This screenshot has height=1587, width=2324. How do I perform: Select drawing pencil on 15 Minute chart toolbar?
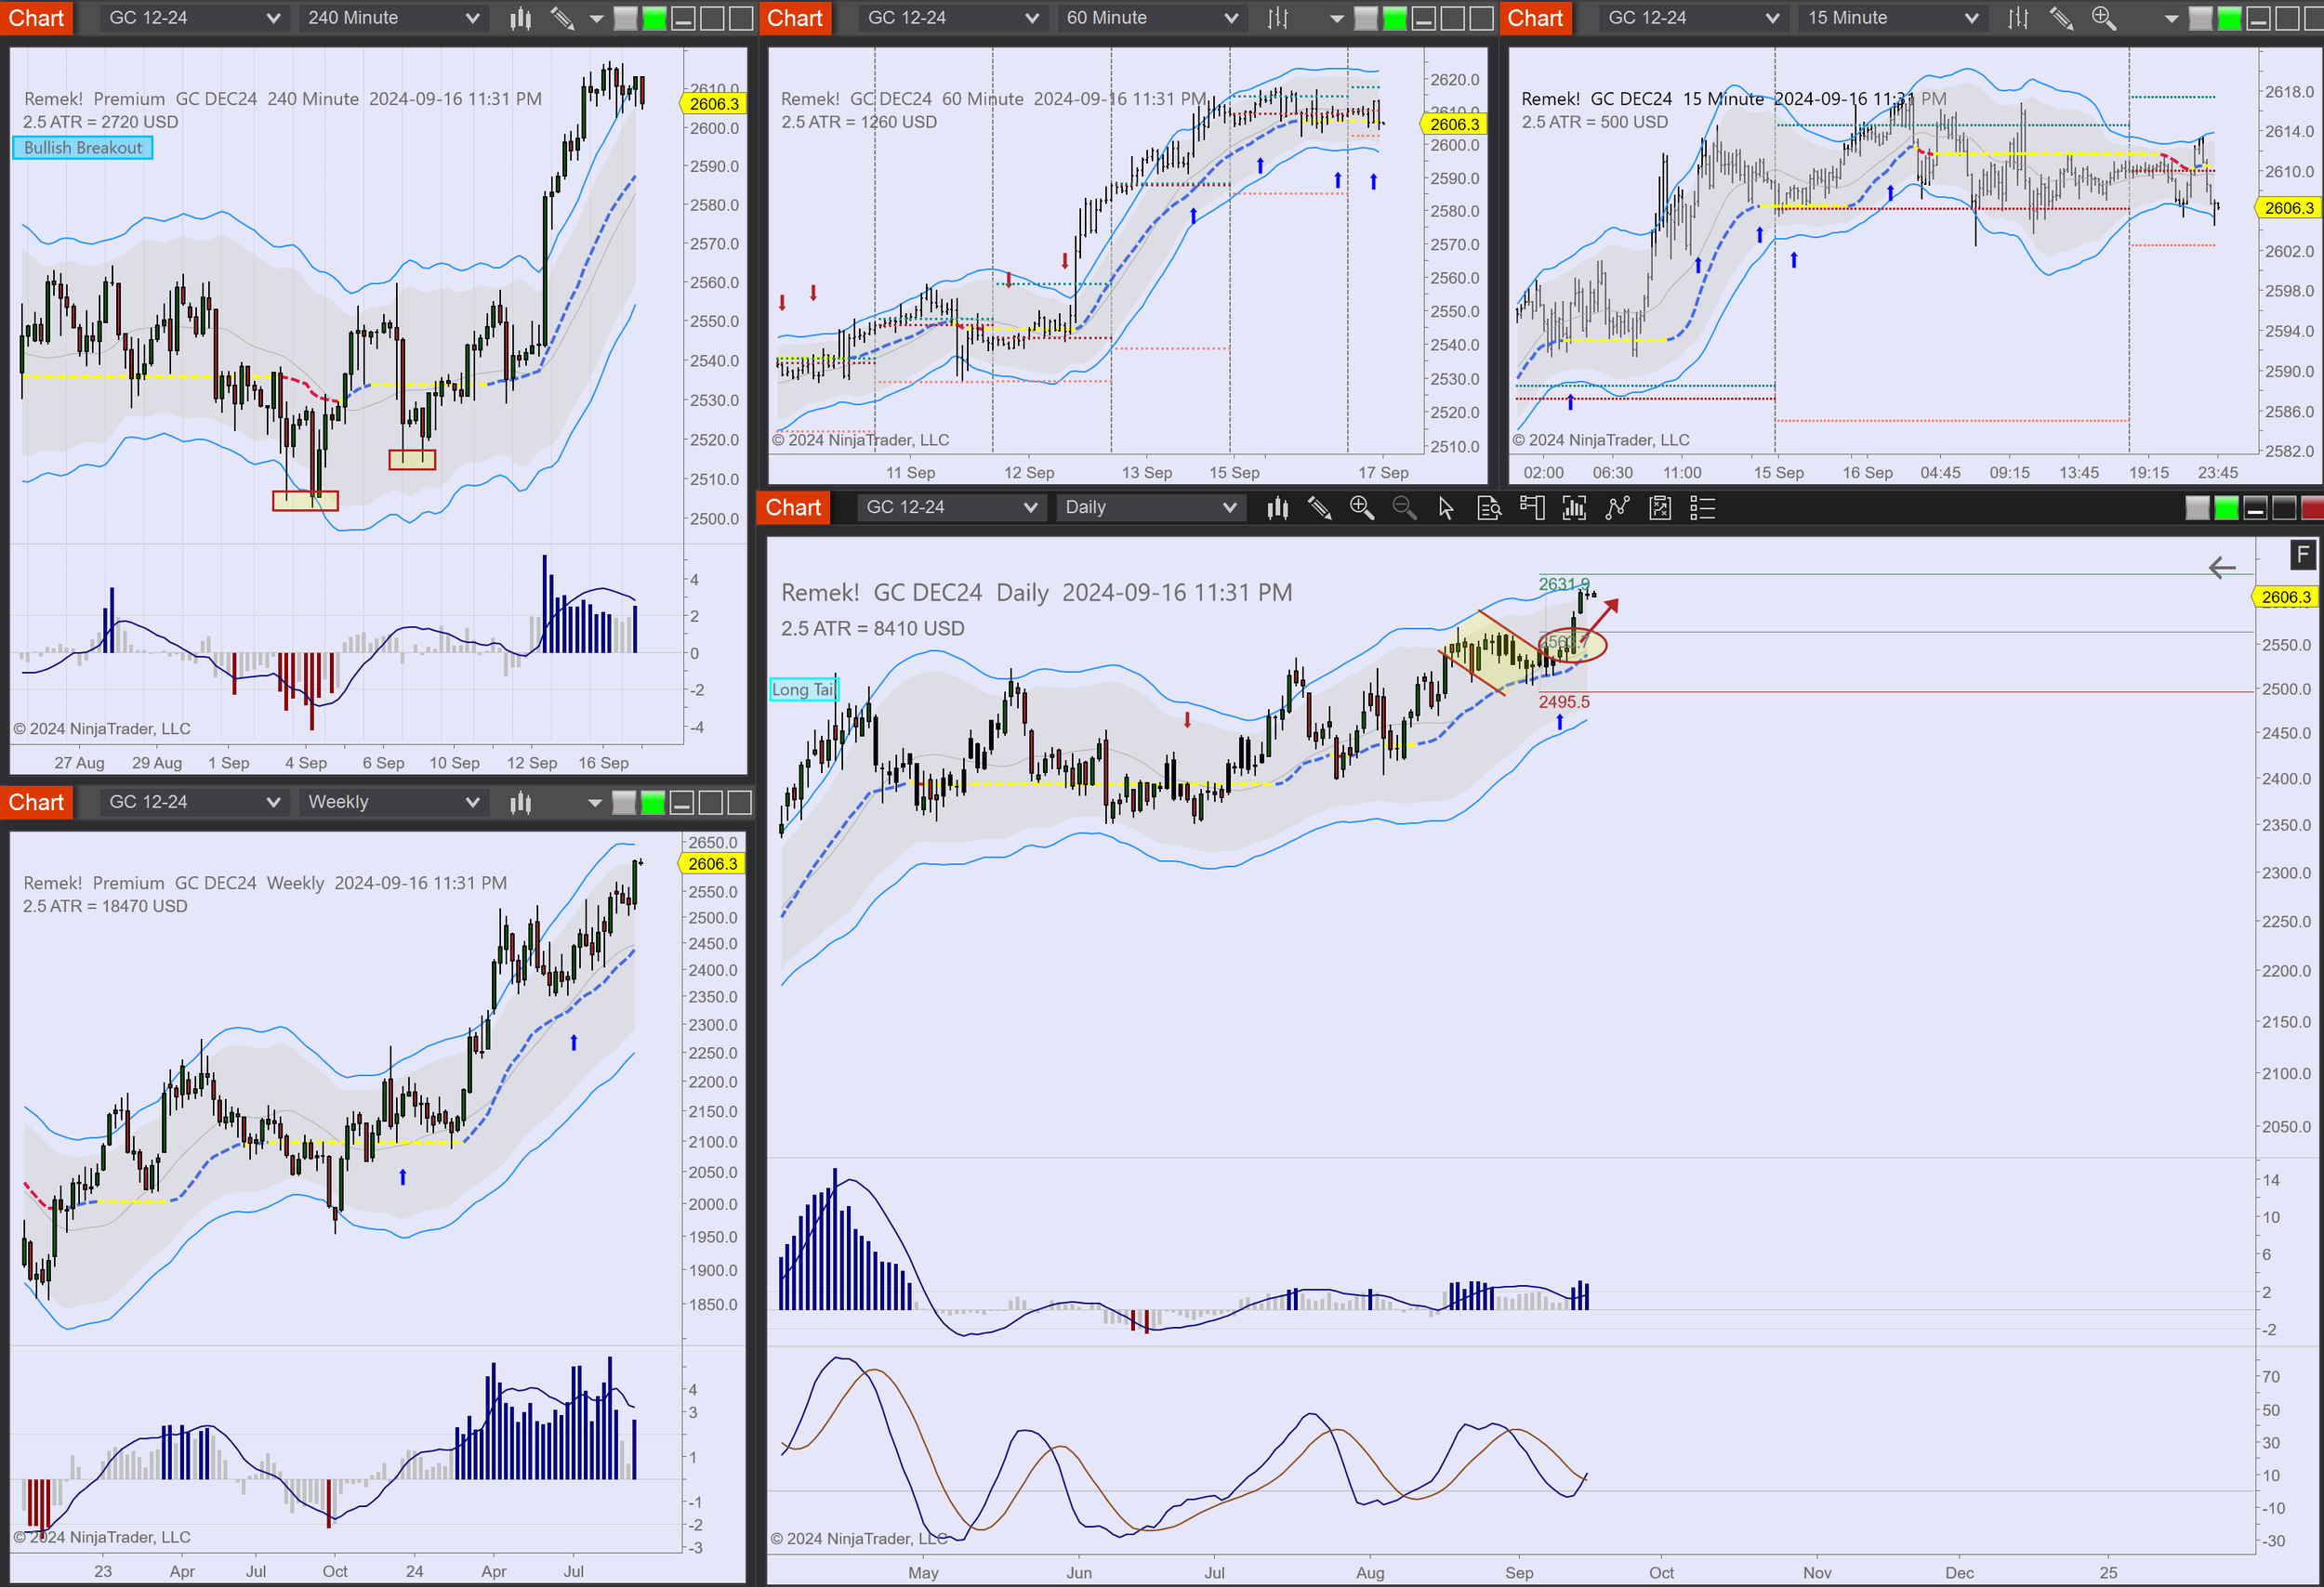point(2061,18)
